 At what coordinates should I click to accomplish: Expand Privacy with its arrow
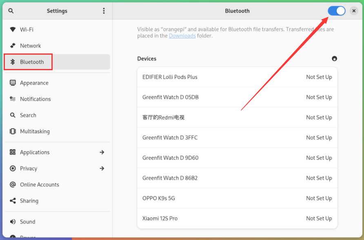click(102, 169)
